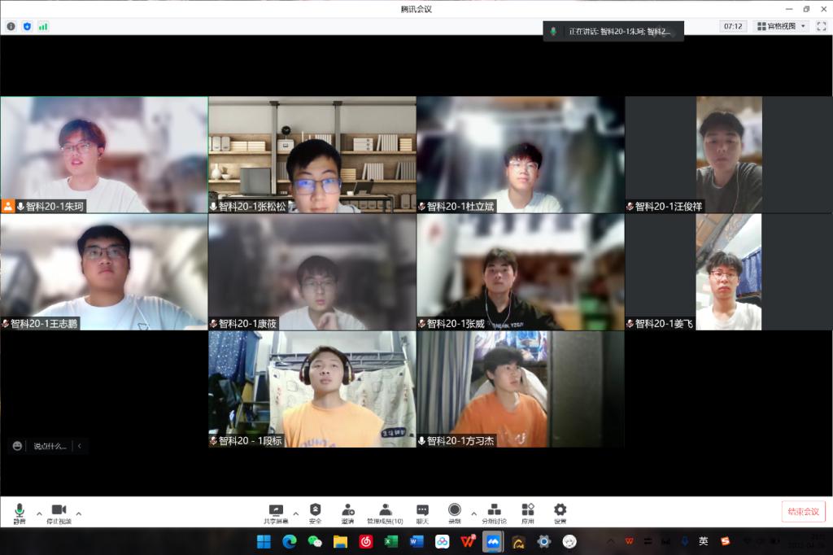Click the Invite (邀请) icon
The image size is (833, 555).
click(347, 513)
